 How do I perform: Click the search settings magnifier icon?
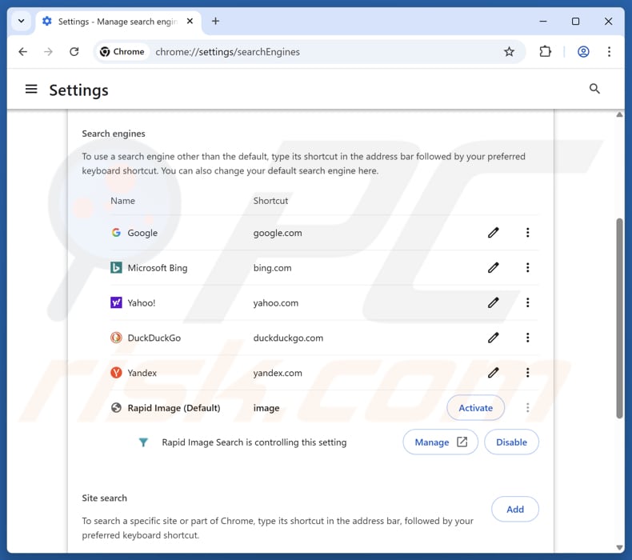[594, 89]
